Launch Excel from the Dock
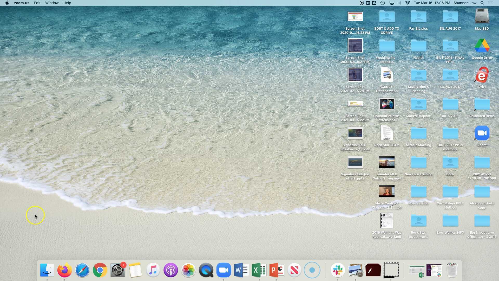Screen dimensions: 499x281 coord(259,270)
